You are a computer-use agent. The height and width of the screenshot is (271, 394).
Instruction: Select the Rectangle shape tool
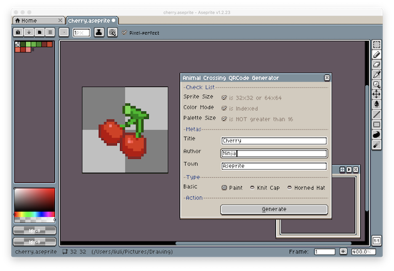coord(376,125)
